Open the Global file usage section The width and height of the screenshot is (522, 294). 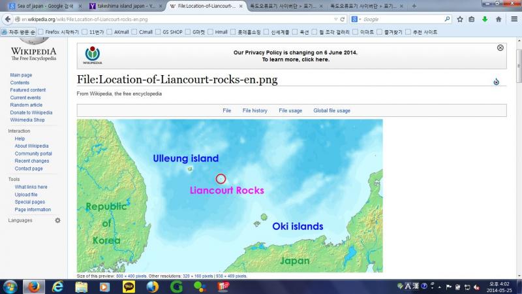click(x=331, y=110)
